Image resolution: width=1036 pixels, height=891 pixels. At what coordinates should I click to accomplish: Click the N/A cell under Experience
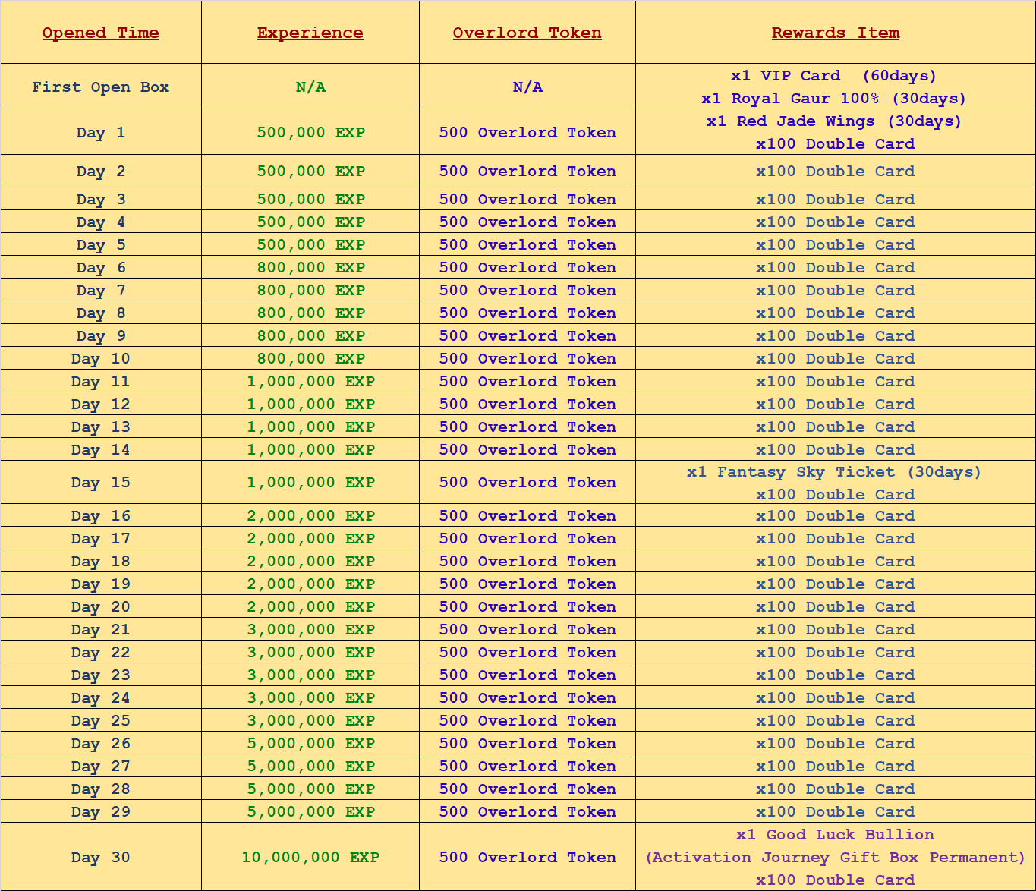pyautogui.click(x=310, y=87)
